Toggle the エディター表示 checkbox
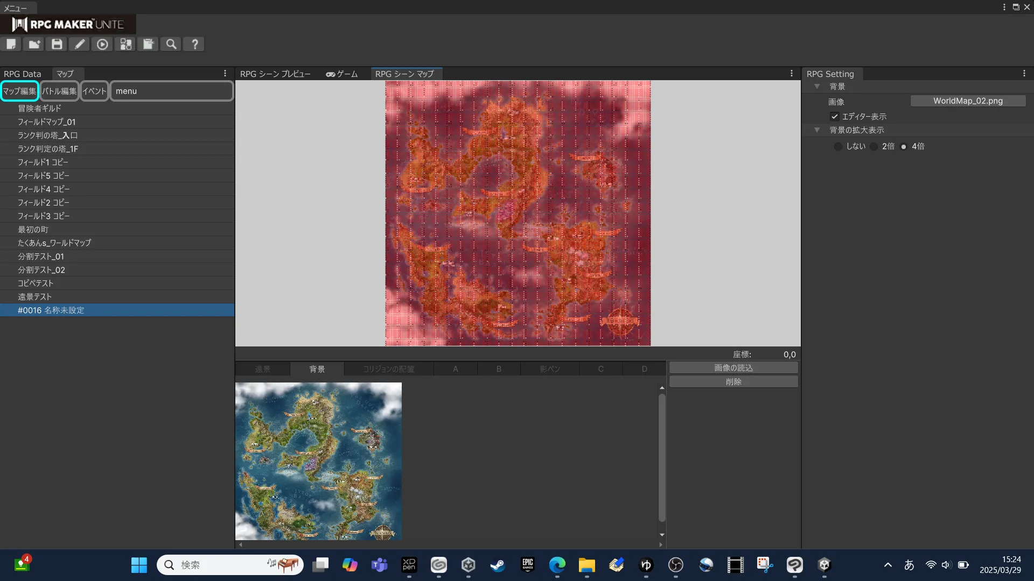 tap(835, 116)
